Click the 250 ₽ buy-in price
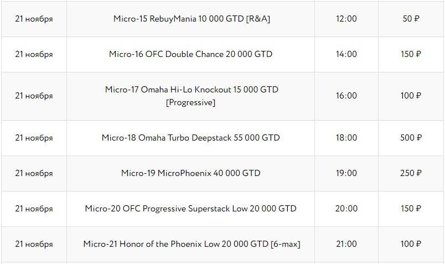445x264 pixels. pos(411,173)
